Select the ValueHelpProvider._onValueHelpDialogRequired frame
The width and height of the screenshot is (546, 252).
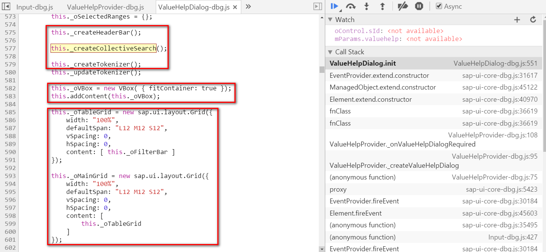[x=434, y=140]
